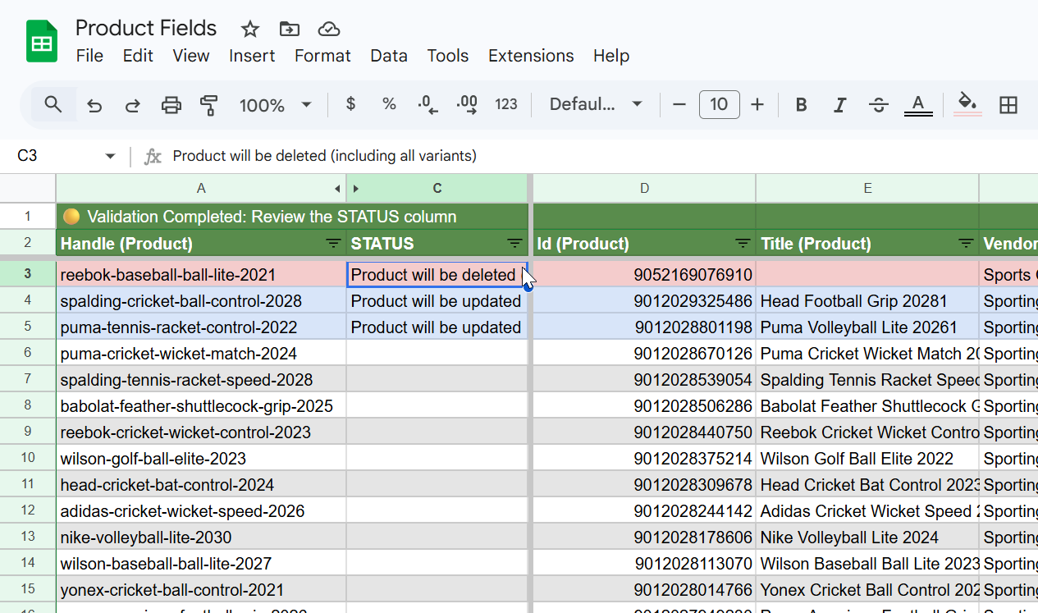Undo the last action
This screenshot has height=613, width=1038.
coord(94,104)
